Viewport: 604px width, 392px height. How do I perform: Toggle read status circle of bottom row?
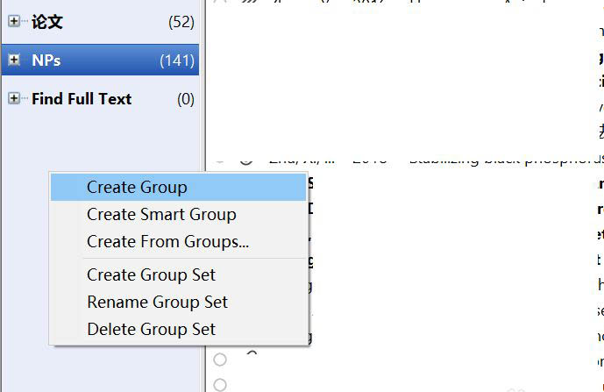(x=220, y=384)
